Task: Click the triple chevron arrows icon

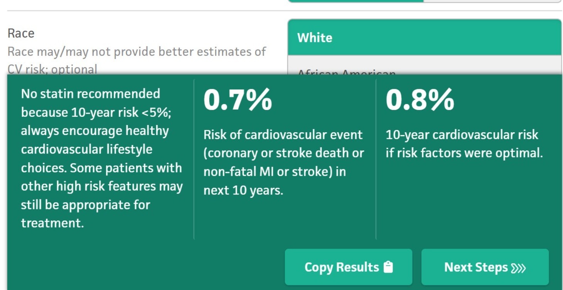Action: click(x=518, y=268)
